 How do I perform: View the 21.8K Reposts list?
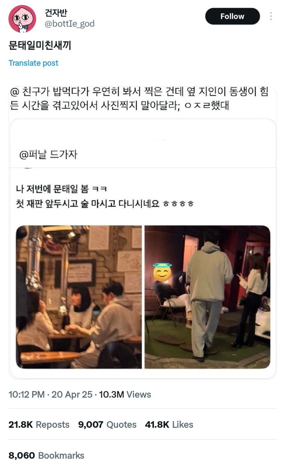click(39, 424)
